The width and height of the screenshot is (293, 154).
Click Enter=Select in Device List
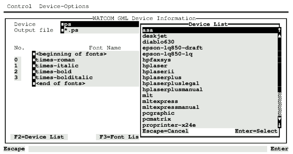(256, 131)
